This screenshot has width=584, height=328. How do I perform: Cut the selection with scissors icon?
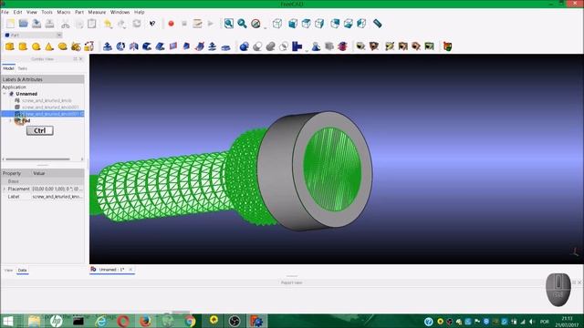coord(65,24)
